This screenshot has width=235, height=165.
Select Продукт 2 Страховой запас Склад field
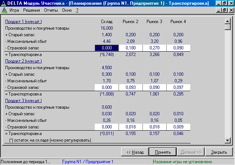click(x=107, y=87)
